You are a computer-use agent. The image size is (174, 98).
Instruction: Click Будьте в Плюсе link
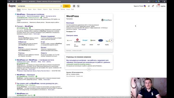[x=138, y=6]
